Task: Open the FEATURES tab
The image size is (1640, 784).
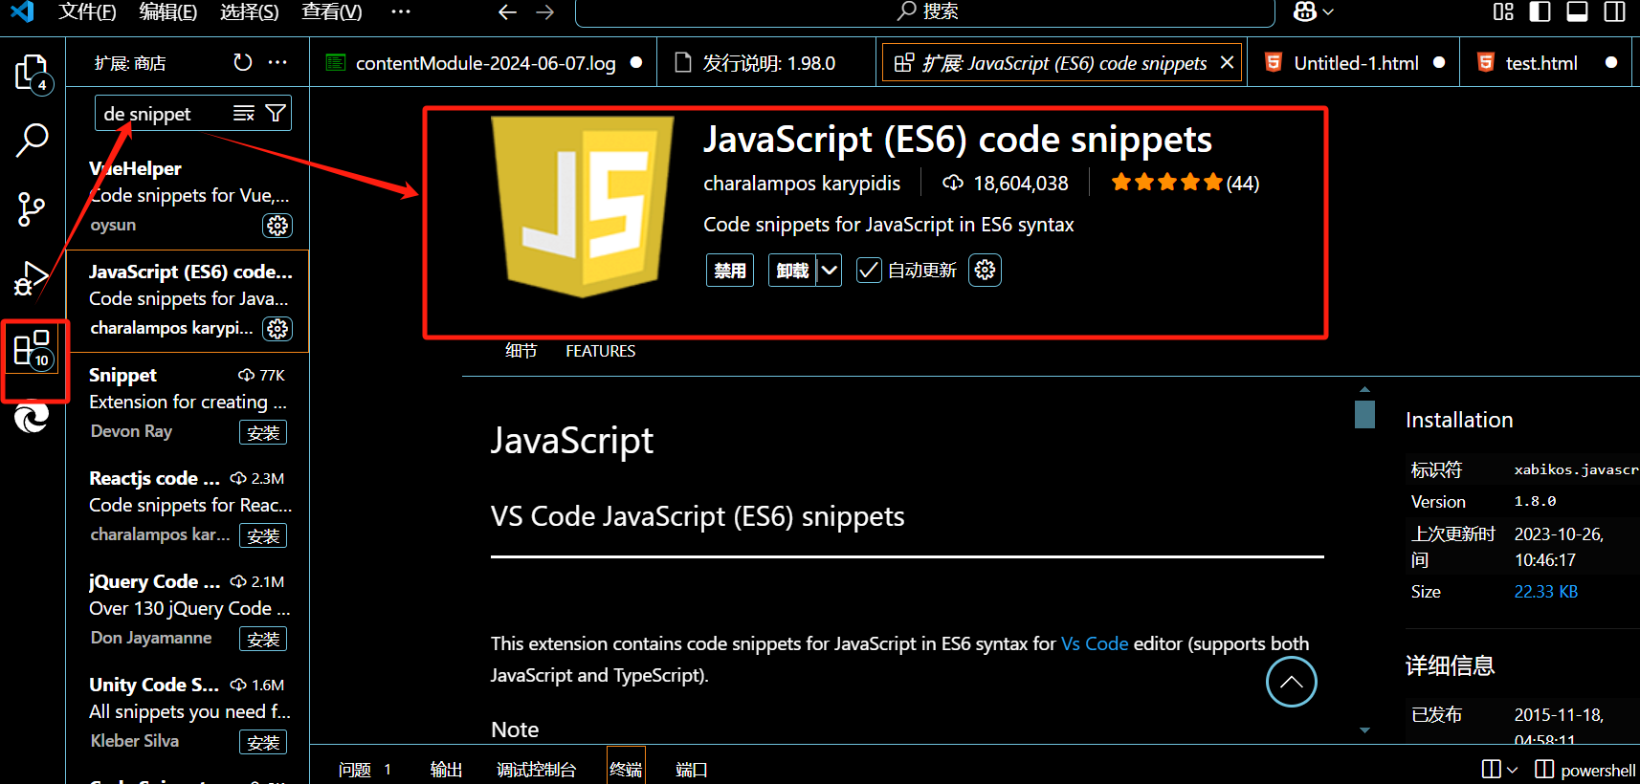Action: point(600,351)
